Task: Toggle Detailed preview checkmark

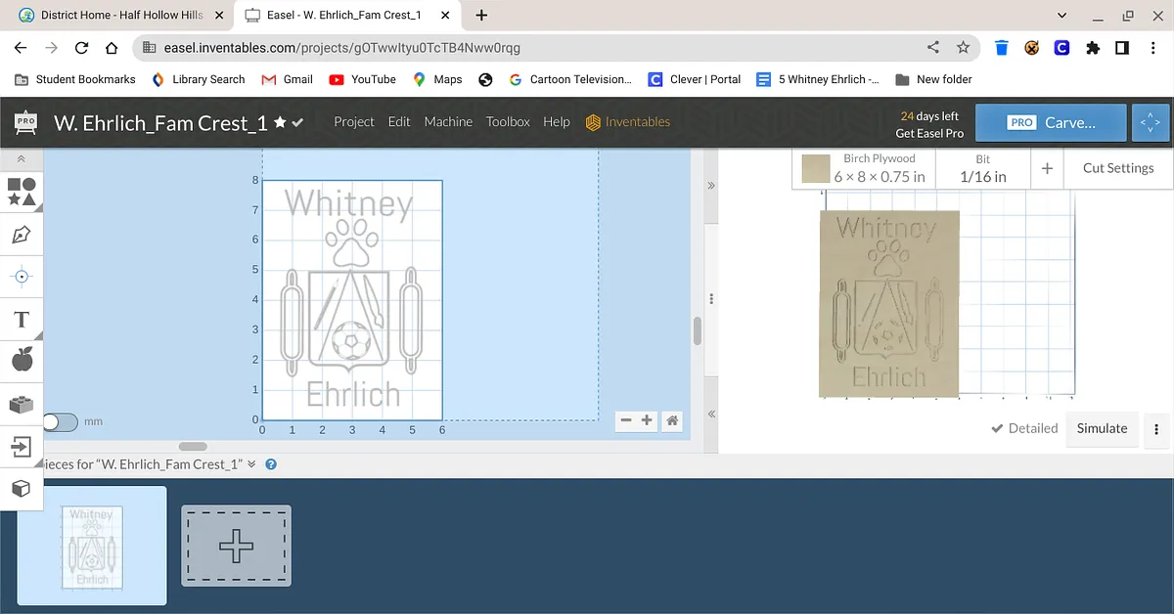Action: point(1024,428)
